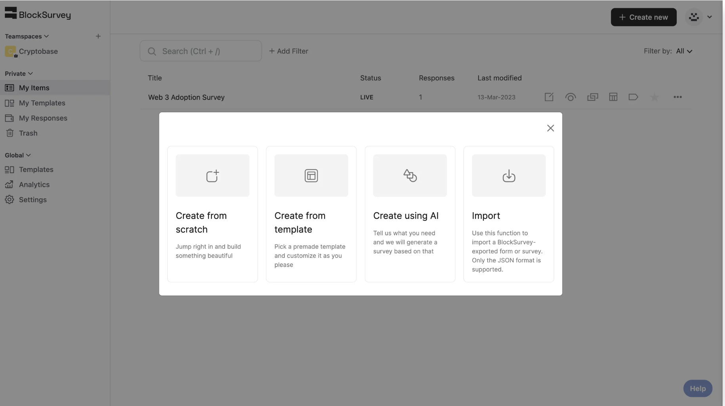This screenshot has height=406, width=725.
Task: Preview survey with the eye icon
Action: 570,97
